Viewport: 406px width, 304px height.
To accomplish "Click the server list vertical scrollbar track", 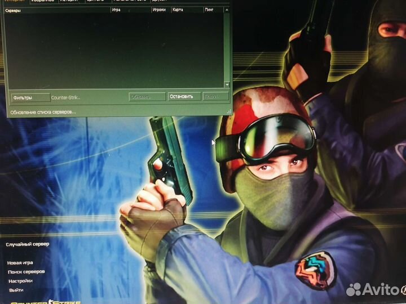I will pyautogui.click(x=227, y=47).
